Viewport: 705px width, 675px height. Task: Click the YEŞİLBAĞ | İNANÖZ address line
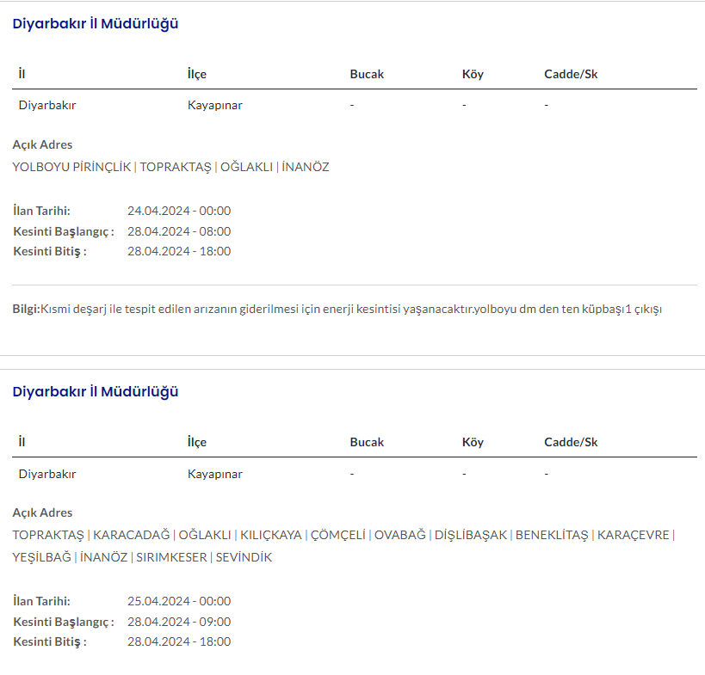(x=142, y=557)
